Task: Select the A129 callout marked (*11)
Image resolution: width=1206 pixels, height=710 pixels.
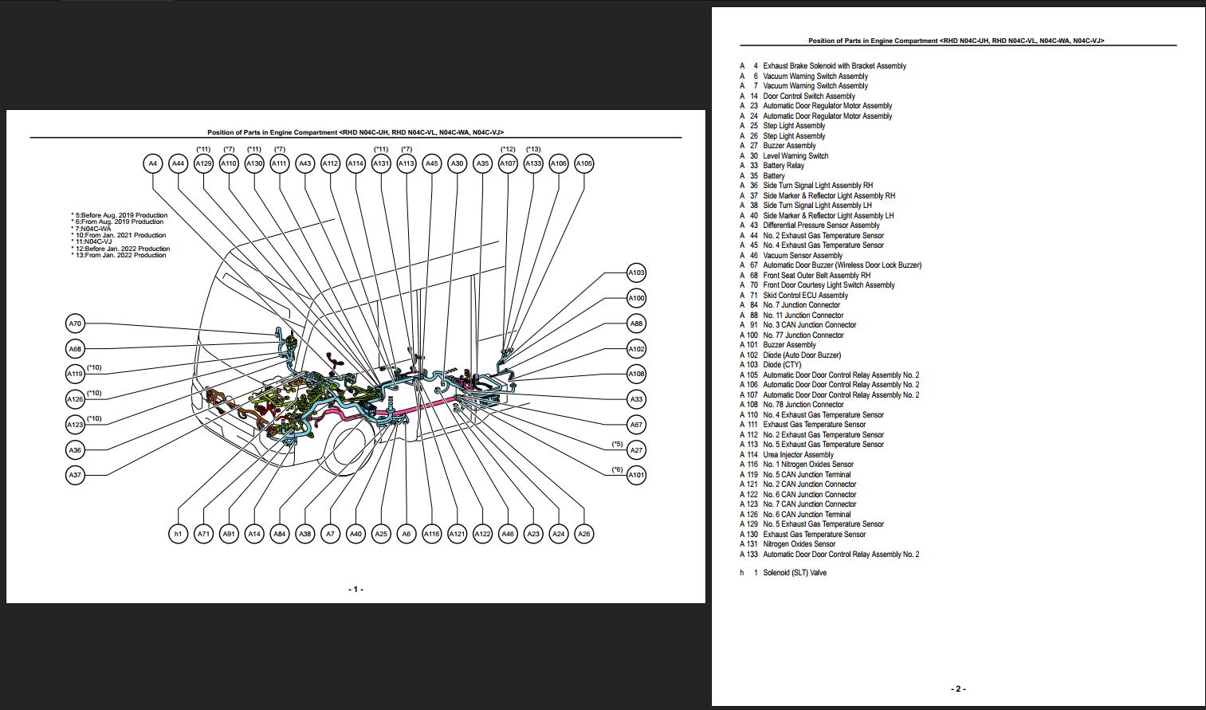Action: (202, 163)
